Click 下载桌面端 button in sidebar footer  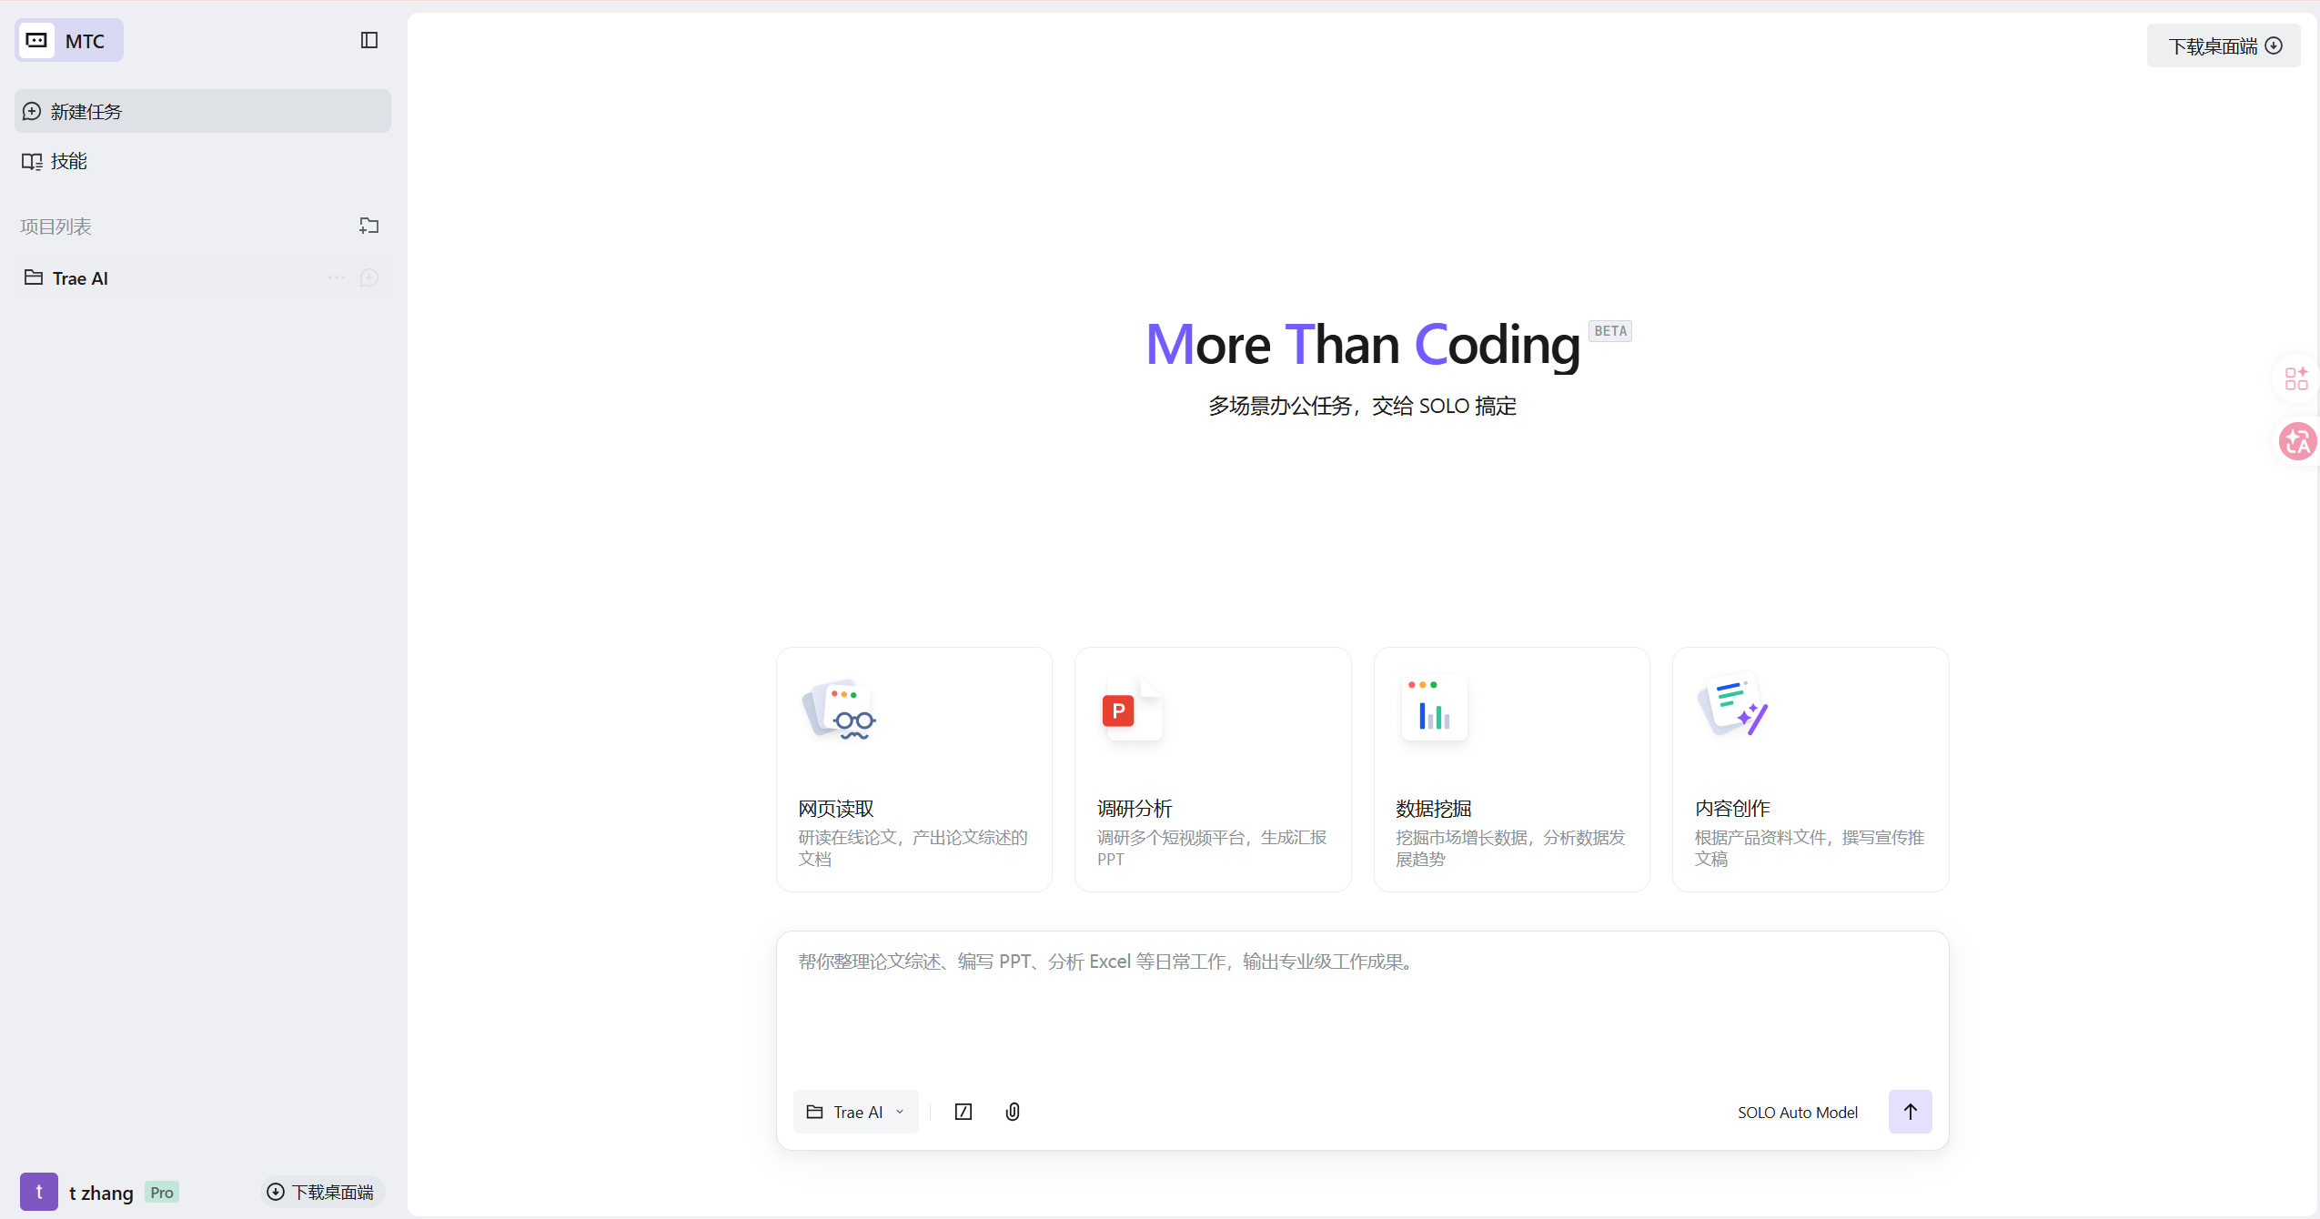[321, 1192]
